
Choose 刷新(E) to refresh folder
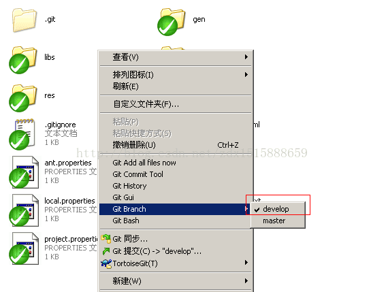click(176, 86)
